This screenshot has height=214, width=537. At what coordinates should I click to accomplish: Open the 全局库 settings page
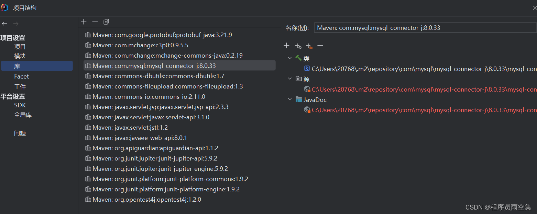tap(23, 115)
